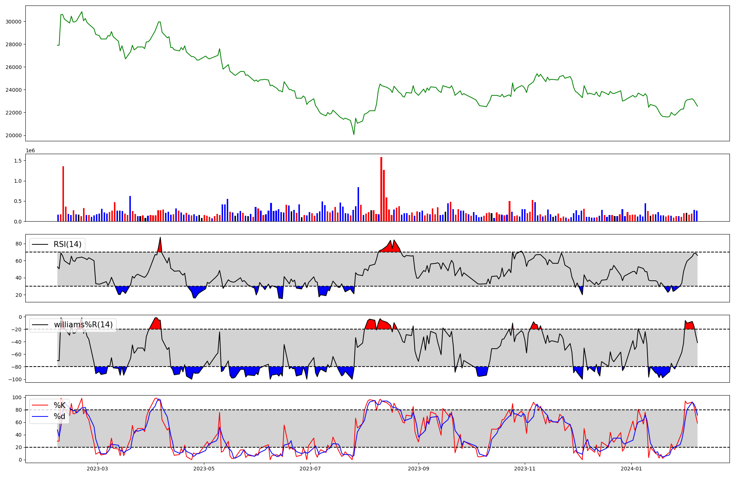Click the 2023-05 x-axis date label
This screenshot has height=477, width=735.
coord(204,469)
